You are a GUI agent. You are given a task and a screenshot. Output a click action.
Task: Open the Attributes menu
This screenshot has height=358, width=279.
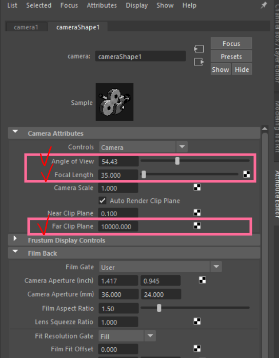pyautogui.click(x=102, y=5)
